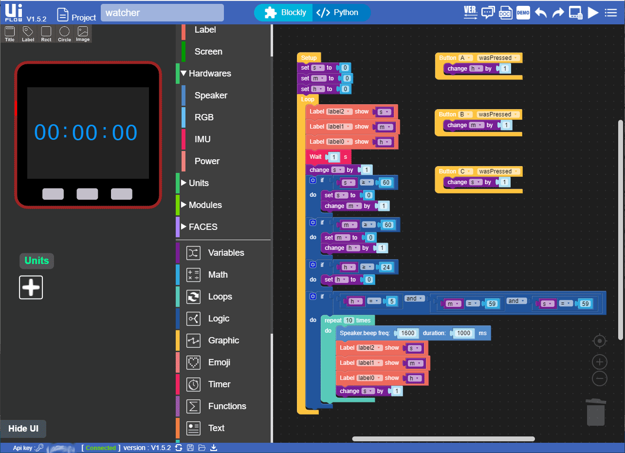
Task: Expand the FACES category
Action: [184, 226]
